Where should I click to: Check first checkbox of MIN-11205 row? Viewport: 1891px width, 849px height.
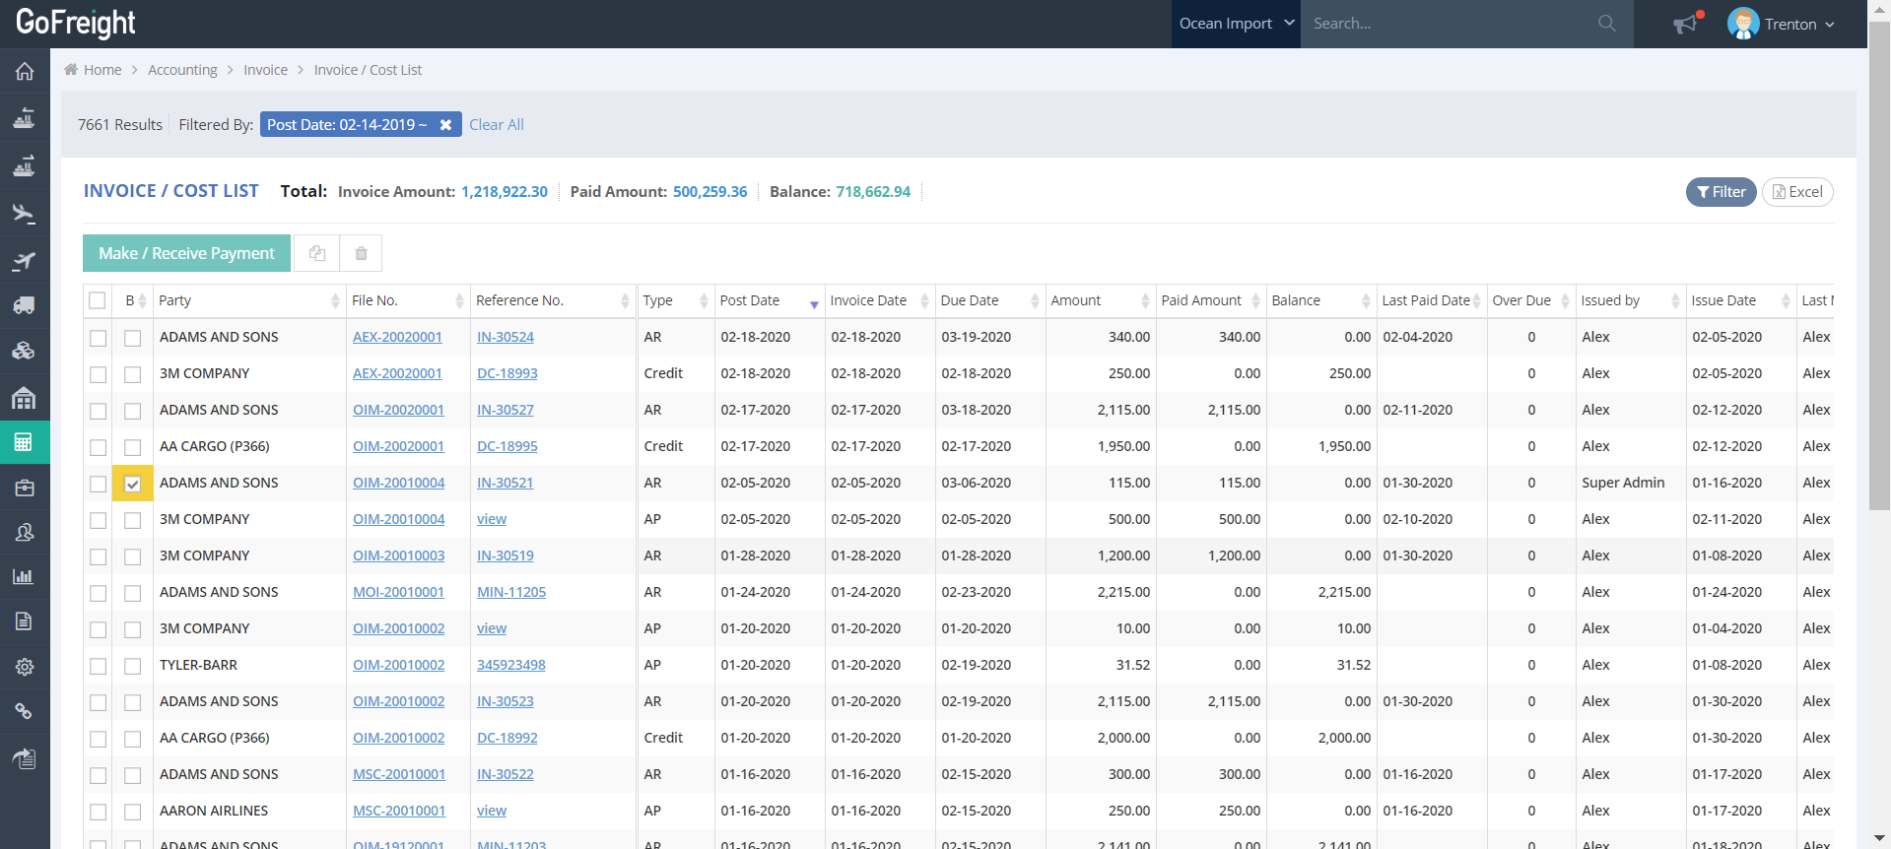98,593
